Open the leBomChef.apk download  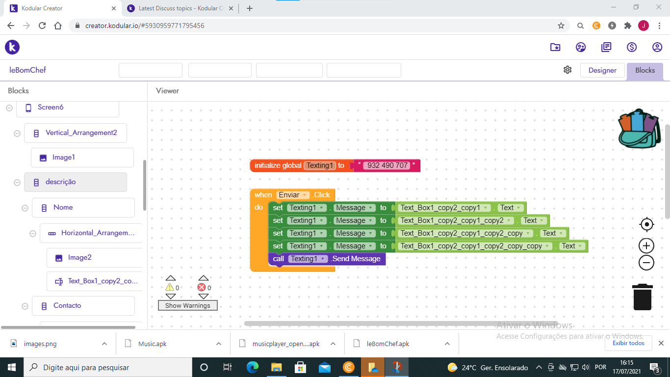[387, 344]
